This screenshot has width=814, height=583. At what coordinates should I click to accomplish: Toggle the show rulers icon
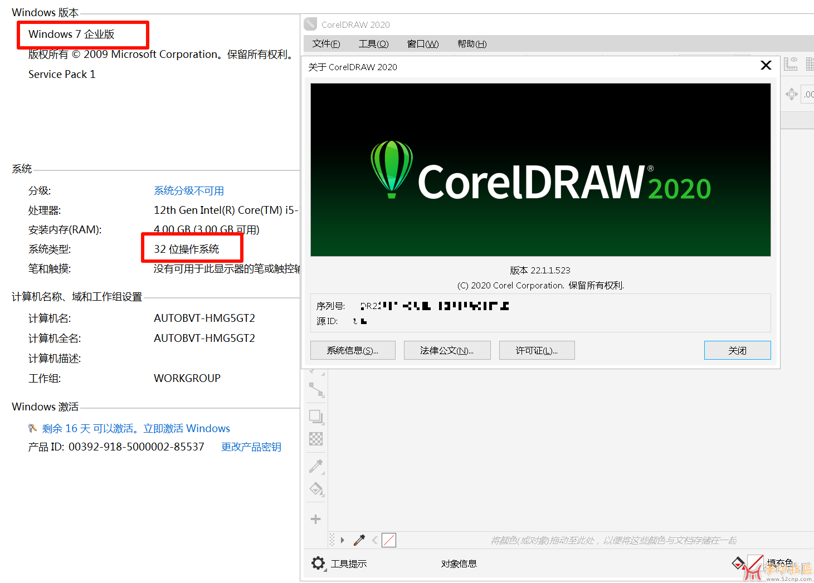(x=791, y=64)
